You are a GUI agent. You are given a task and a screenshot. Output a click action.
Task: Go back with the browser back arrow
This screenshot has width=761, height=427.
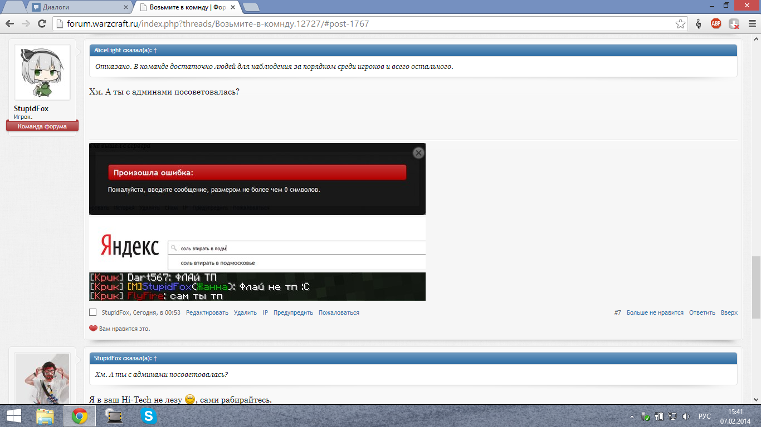(9, 24)
